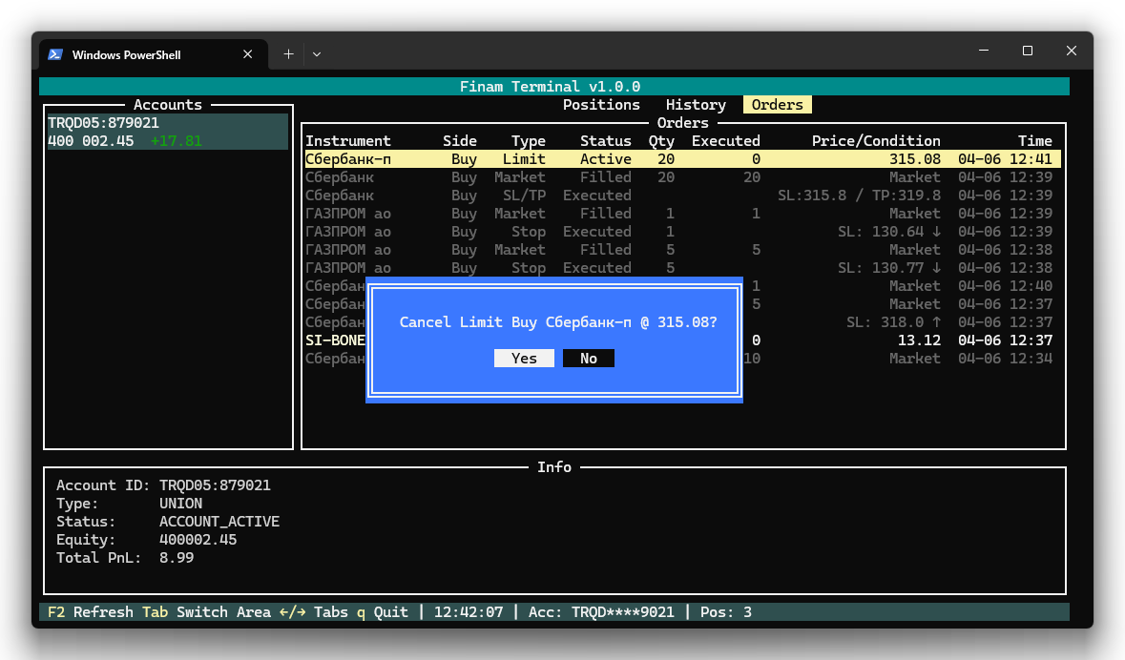
Task: Expand the terminal profile dropdown chevron
Action: pos(317,54)
